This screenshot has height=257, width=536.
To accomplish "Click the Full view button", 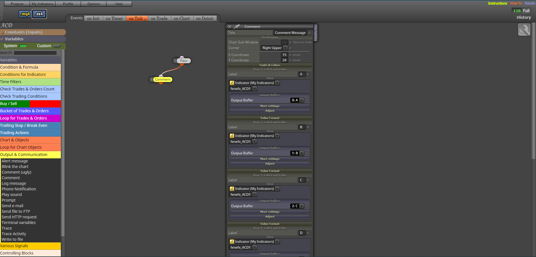I will [526, 11].
